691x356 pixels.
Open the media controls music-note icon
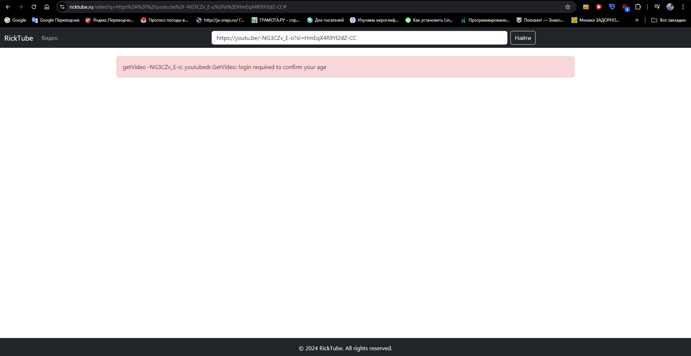click(x=657, y=7)
